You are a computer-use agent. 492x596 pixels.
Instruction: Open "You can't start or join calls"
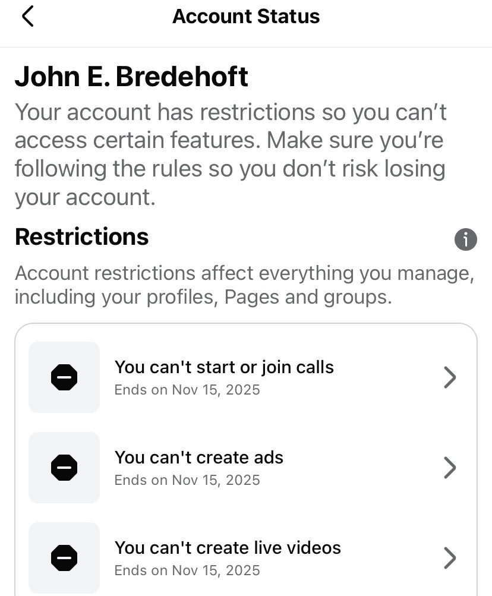(x=224, y=367)
